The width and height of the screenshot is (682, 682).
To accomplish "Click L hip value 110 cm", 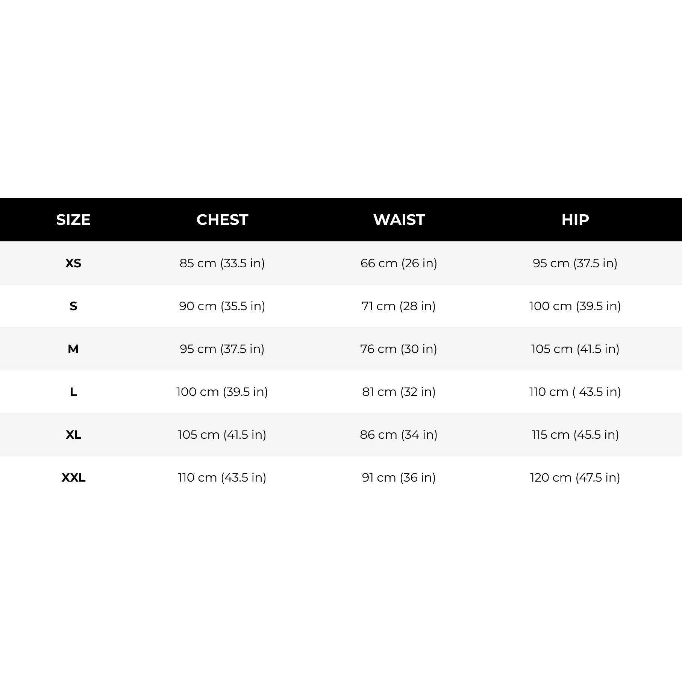I will (575, 392).
